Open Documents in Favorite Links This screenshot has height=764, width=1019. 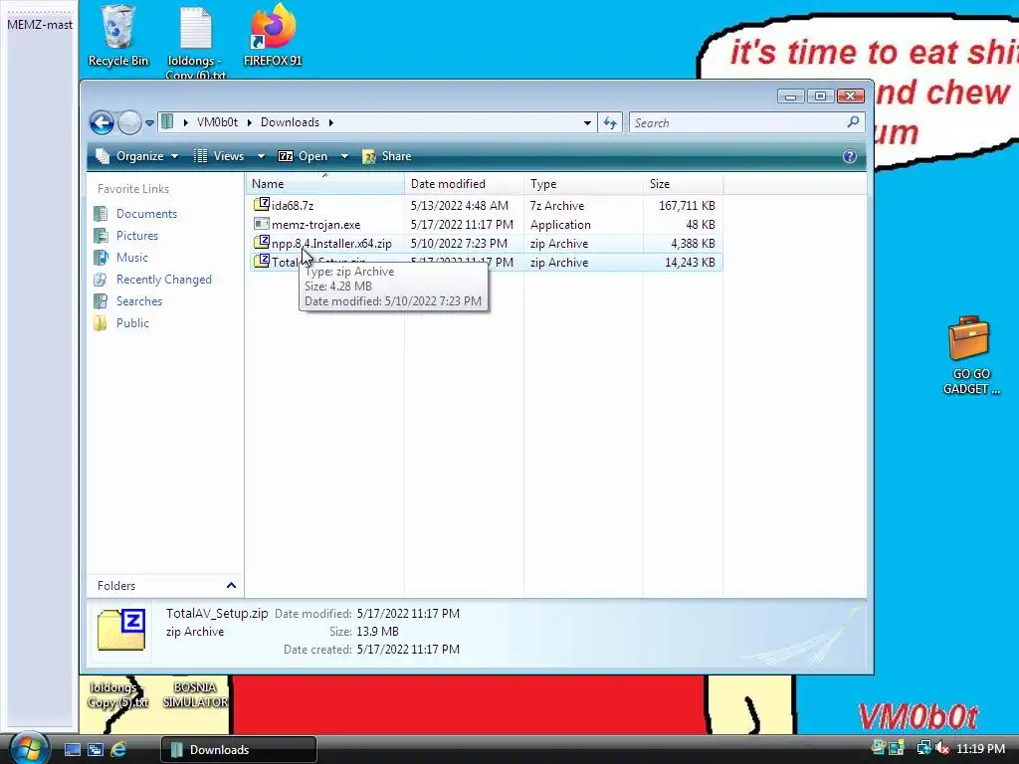coord(146,214)
